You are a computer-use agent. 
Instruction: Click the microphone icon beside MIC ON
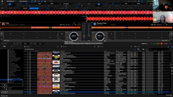tap(2, 44)
